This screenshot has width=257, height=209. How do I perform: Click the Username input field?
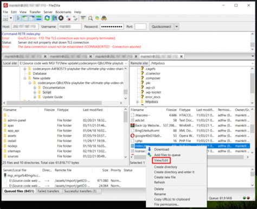click(69, 26)
